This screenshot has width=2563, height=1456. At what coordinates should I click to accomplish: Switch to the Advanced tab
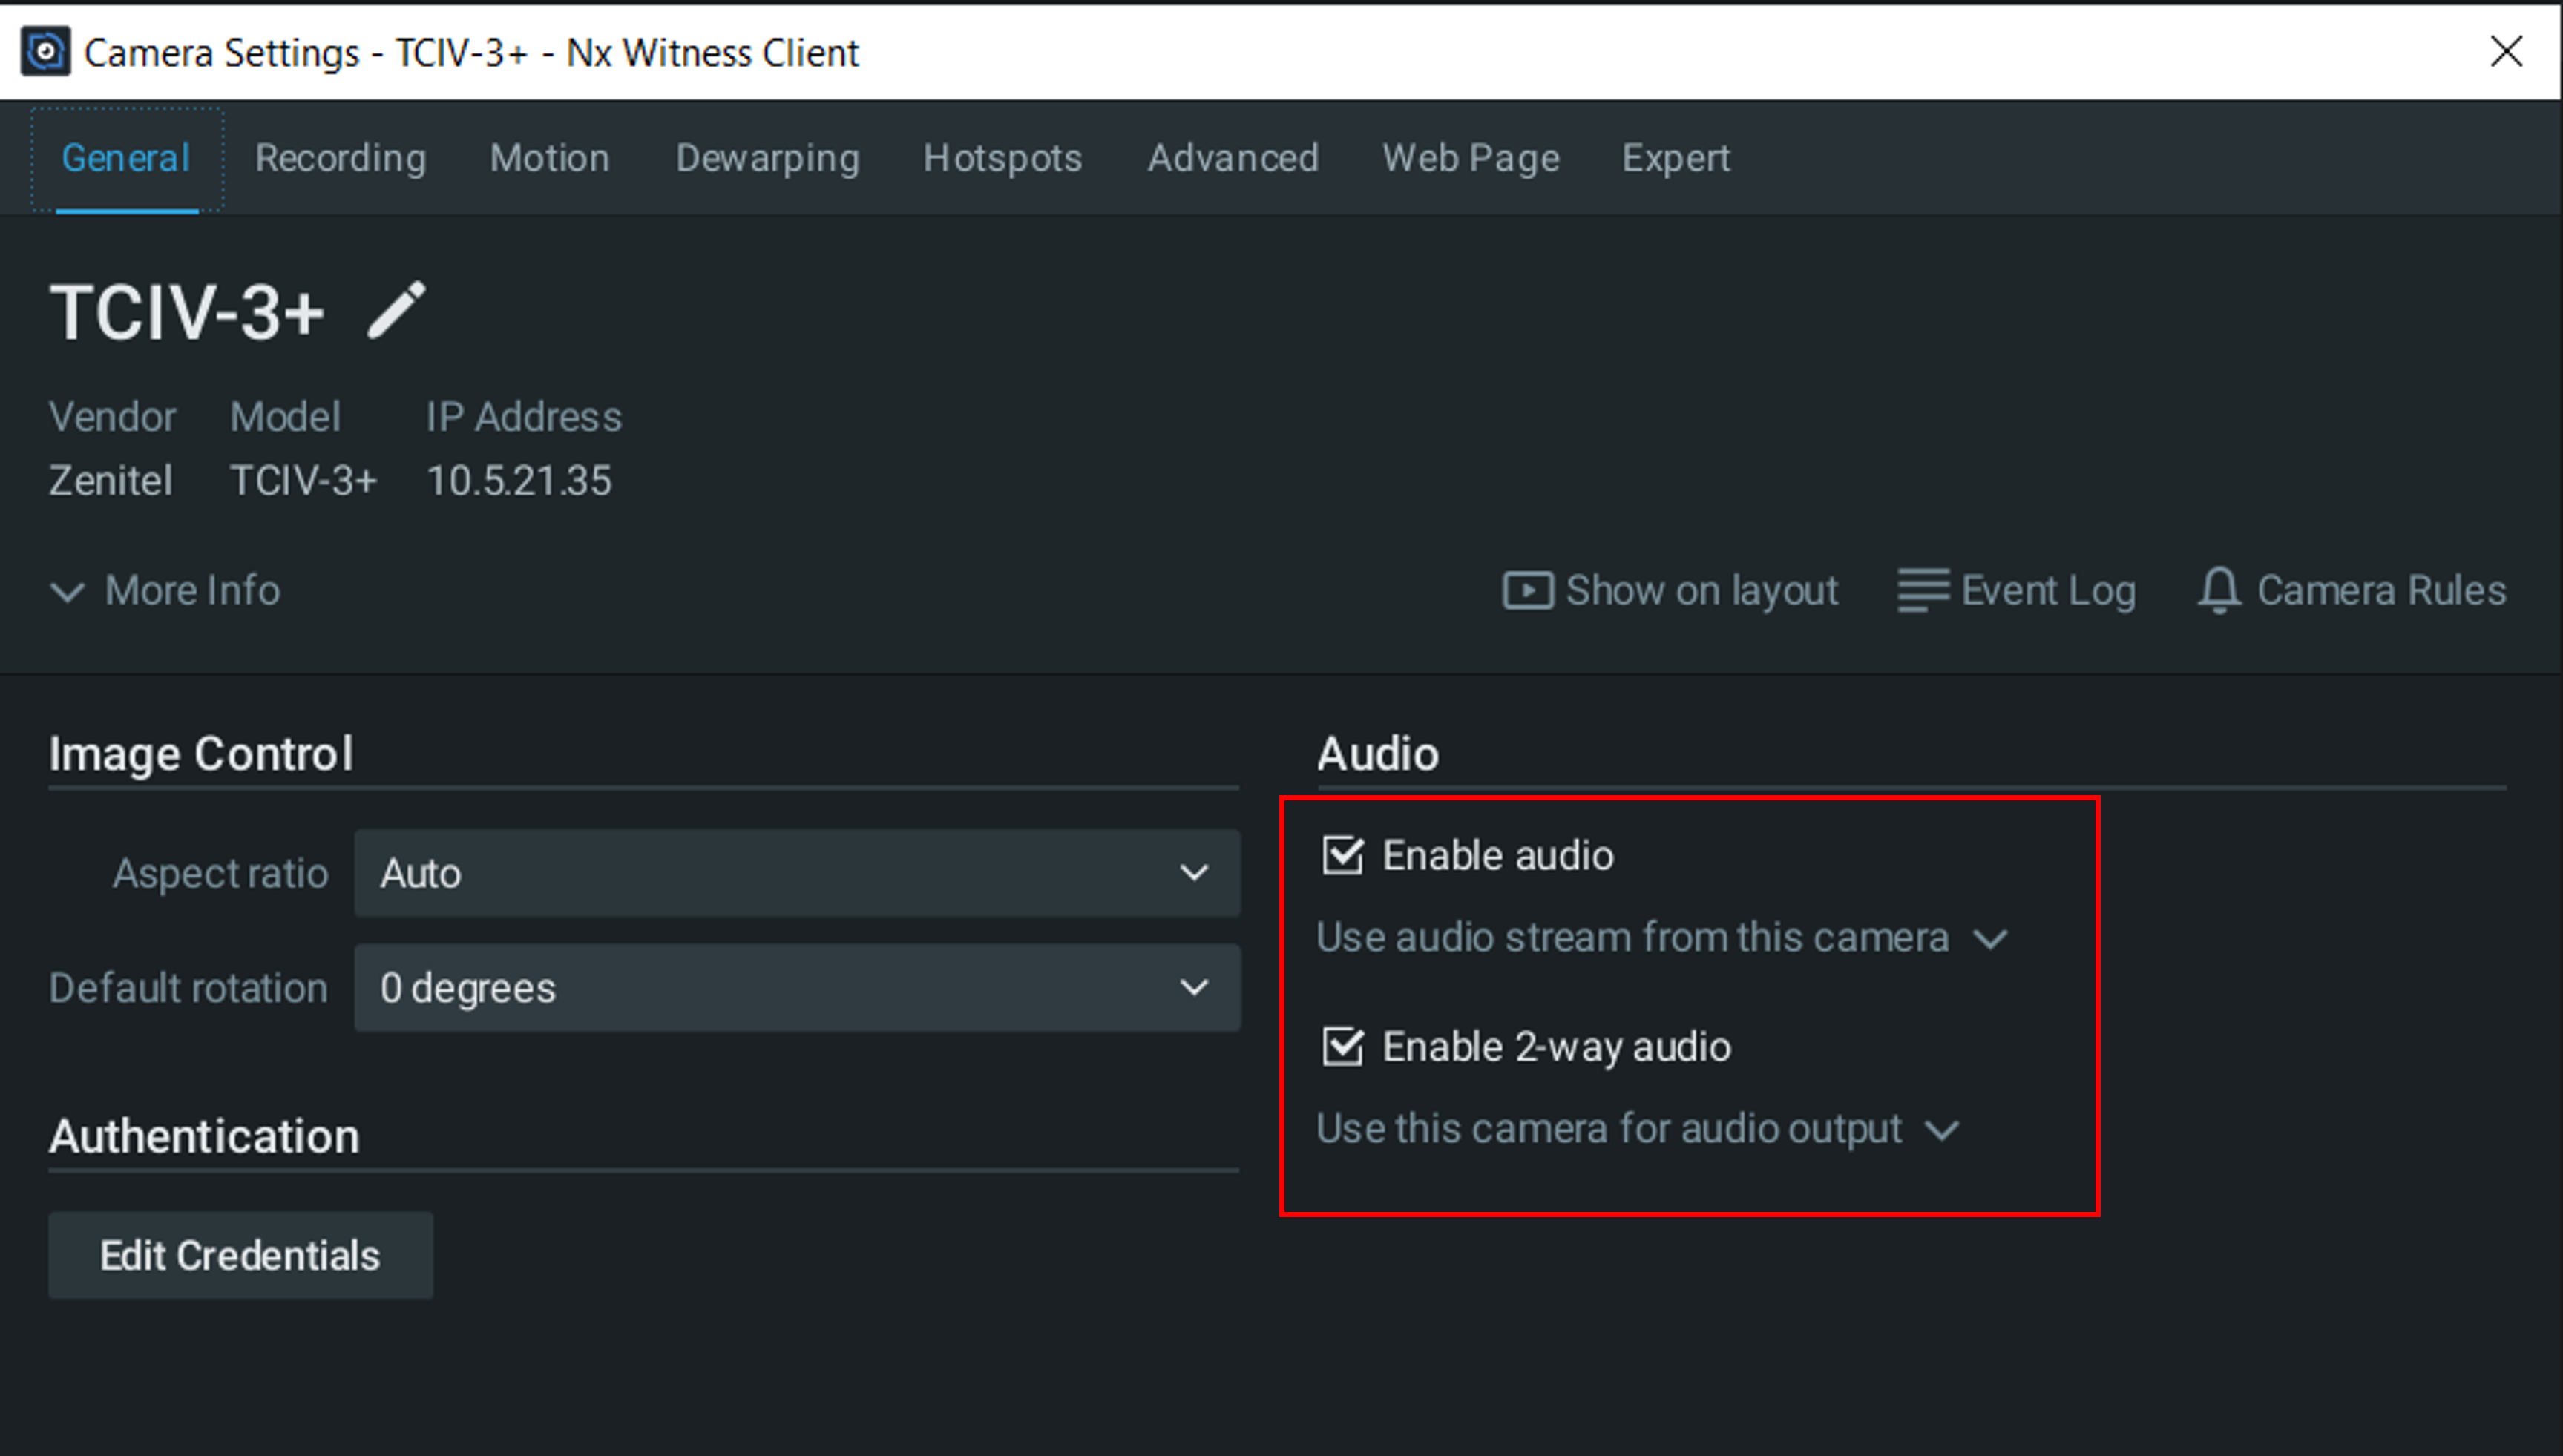(1233, 158)
